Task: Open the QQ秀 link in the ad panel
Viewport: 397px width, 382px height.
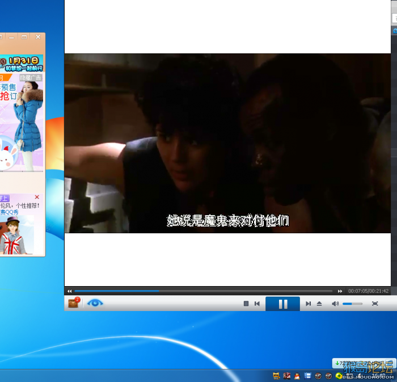Action: [x=10, y=212]
